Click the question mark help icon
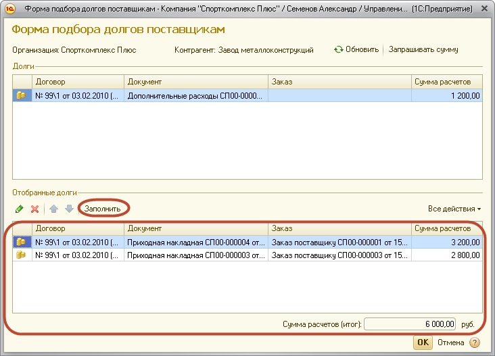495x356 pixels. click(x=475, y=342)
